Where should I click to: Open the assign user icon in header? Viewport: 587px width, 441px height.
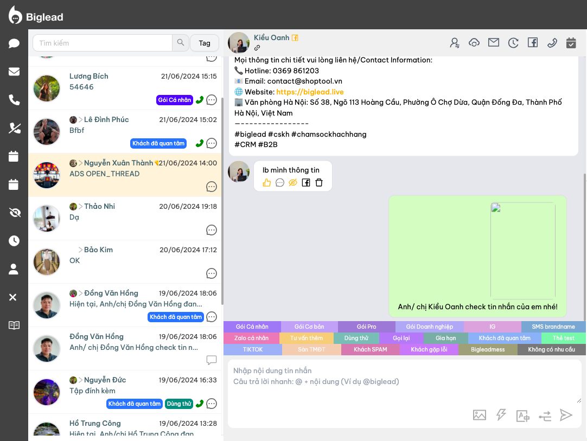(455, 43)
